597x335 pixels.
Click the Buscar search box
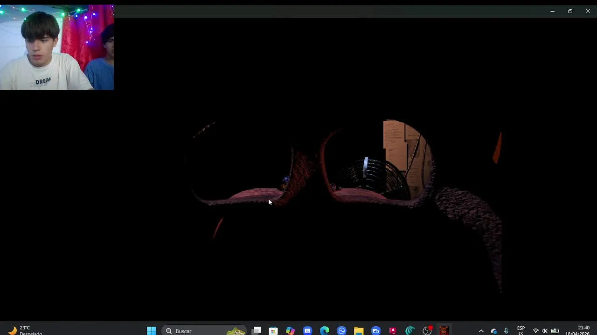pos(204,331)
